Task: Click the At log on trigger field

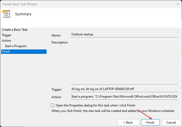Action: coord(124,89)
